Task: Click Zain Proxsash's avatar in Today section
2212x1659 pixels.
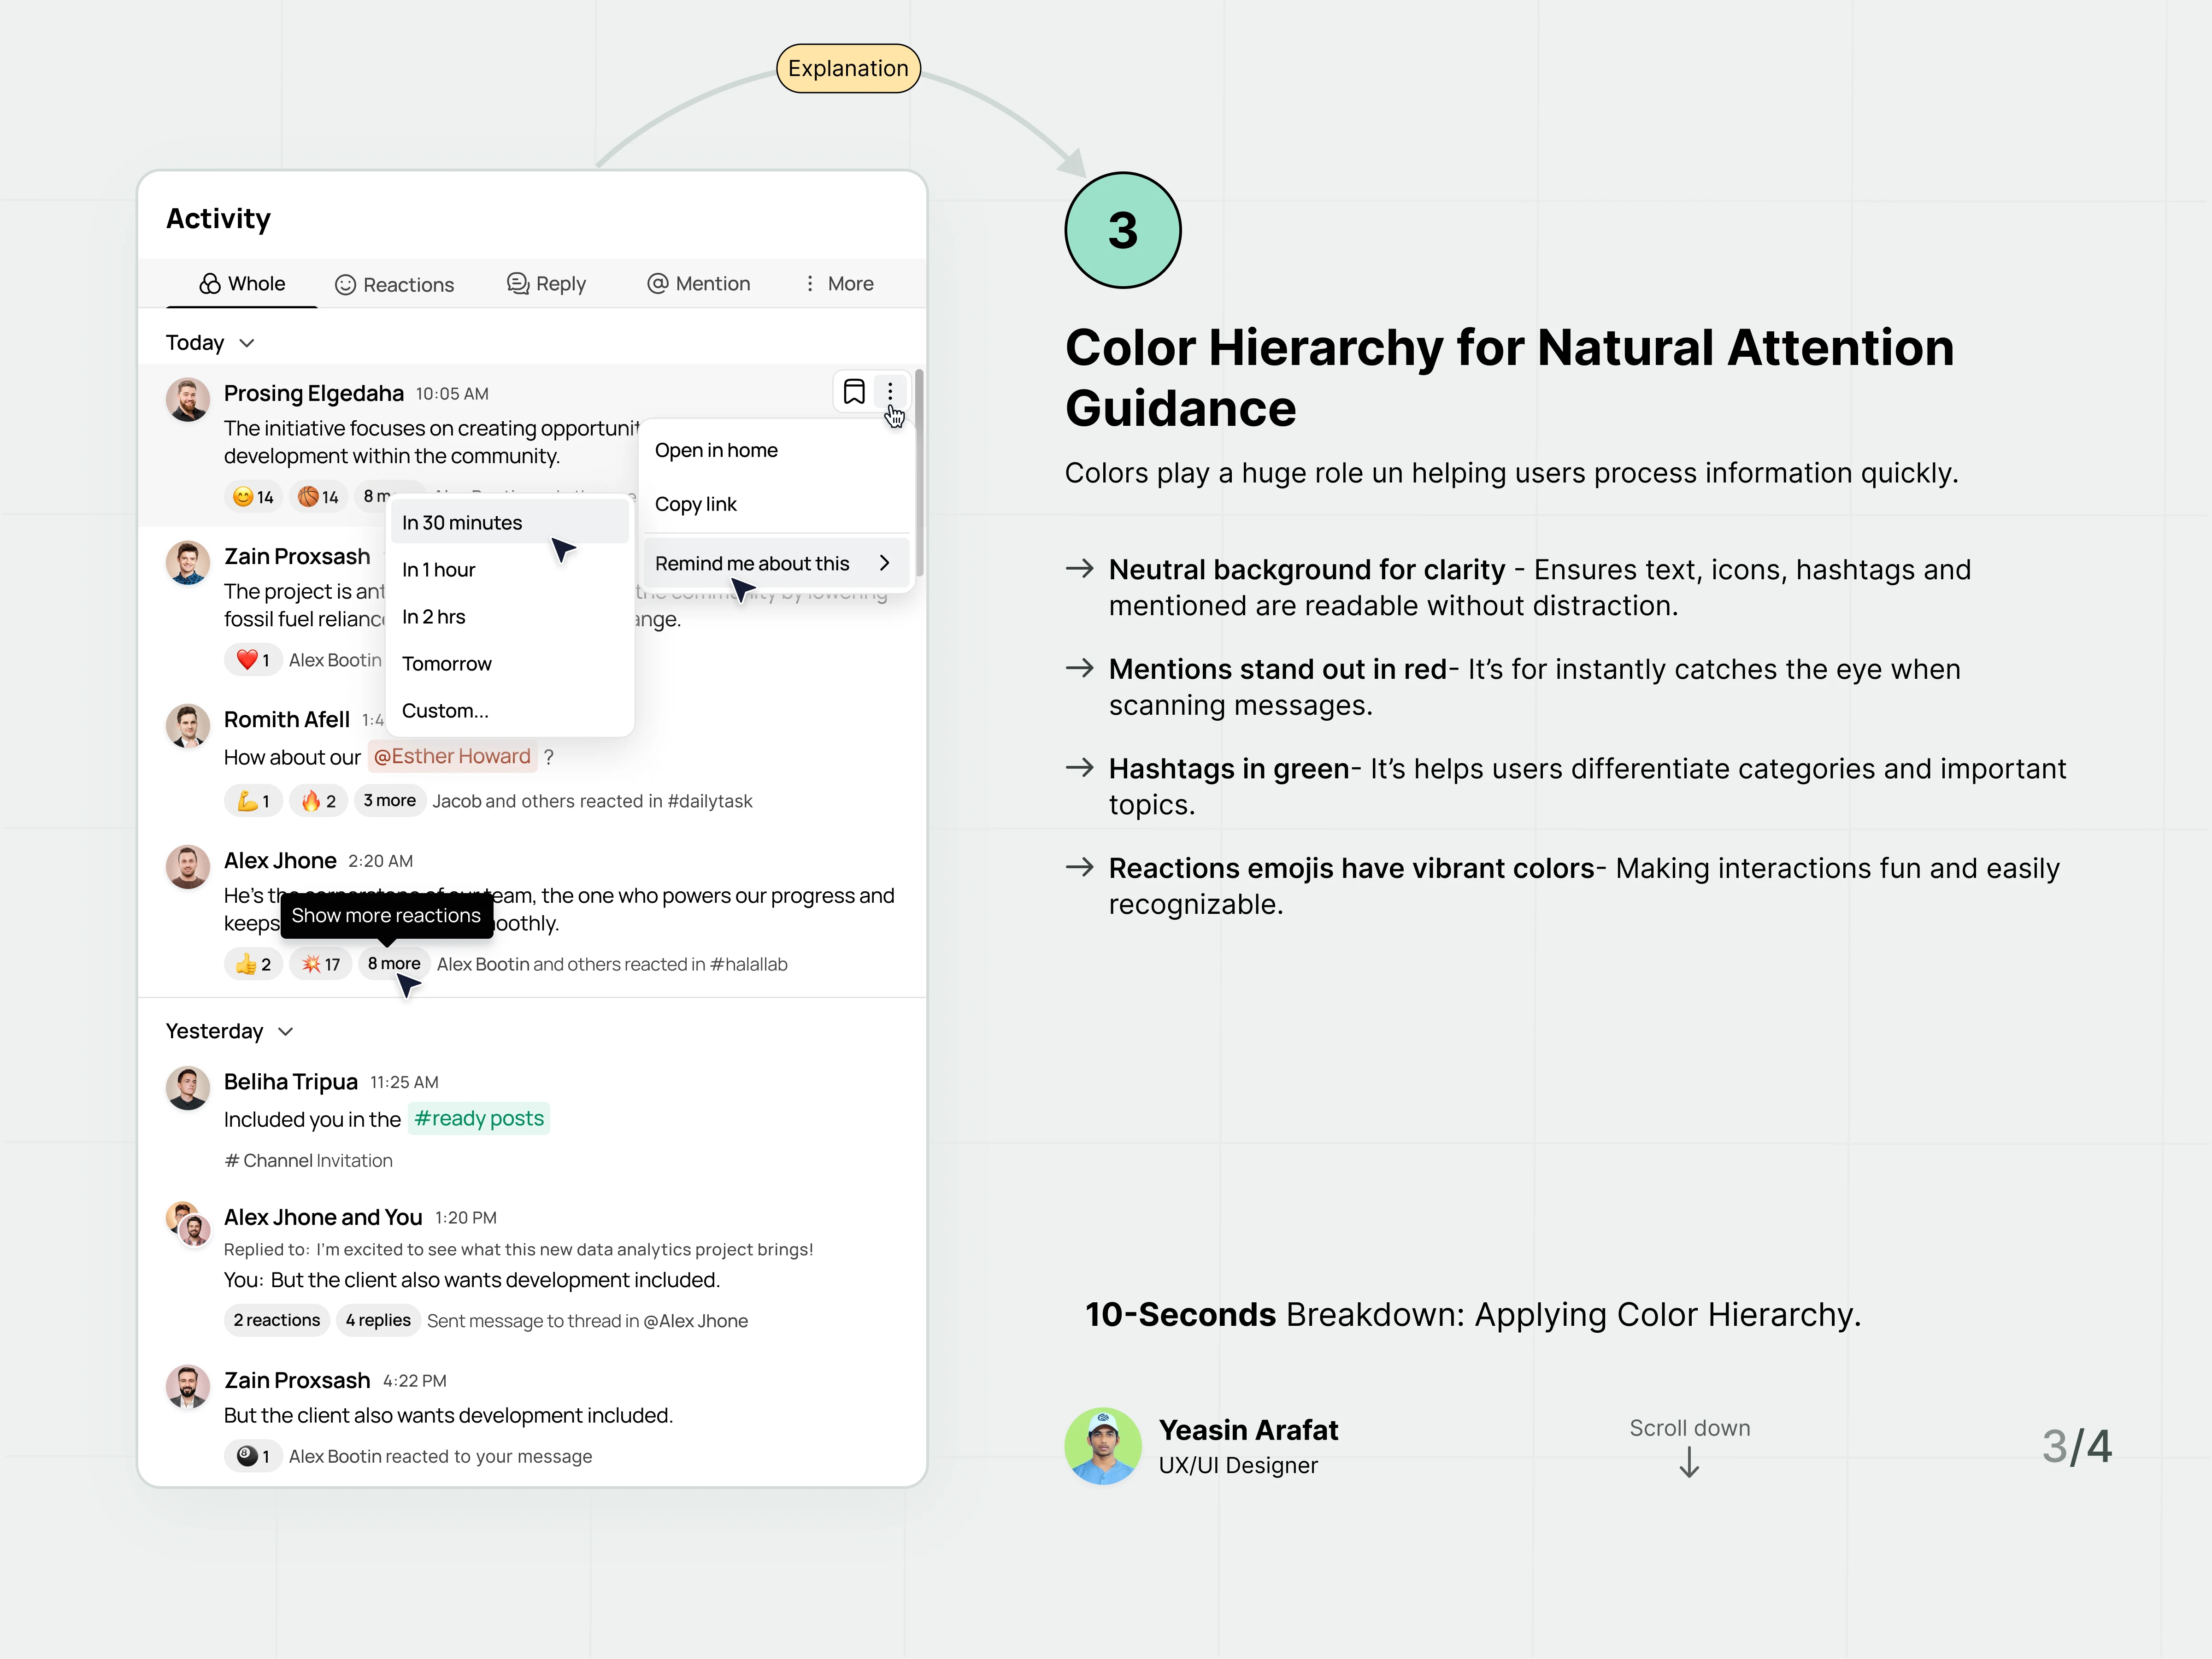Action: (x=187, y=563)
